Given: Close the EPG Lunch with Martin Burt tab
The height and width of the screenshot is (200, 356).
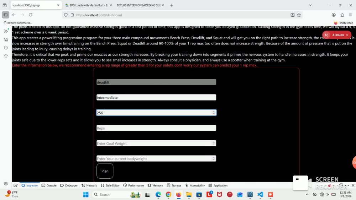Looking at the screenshot, I should coord(111,5).
